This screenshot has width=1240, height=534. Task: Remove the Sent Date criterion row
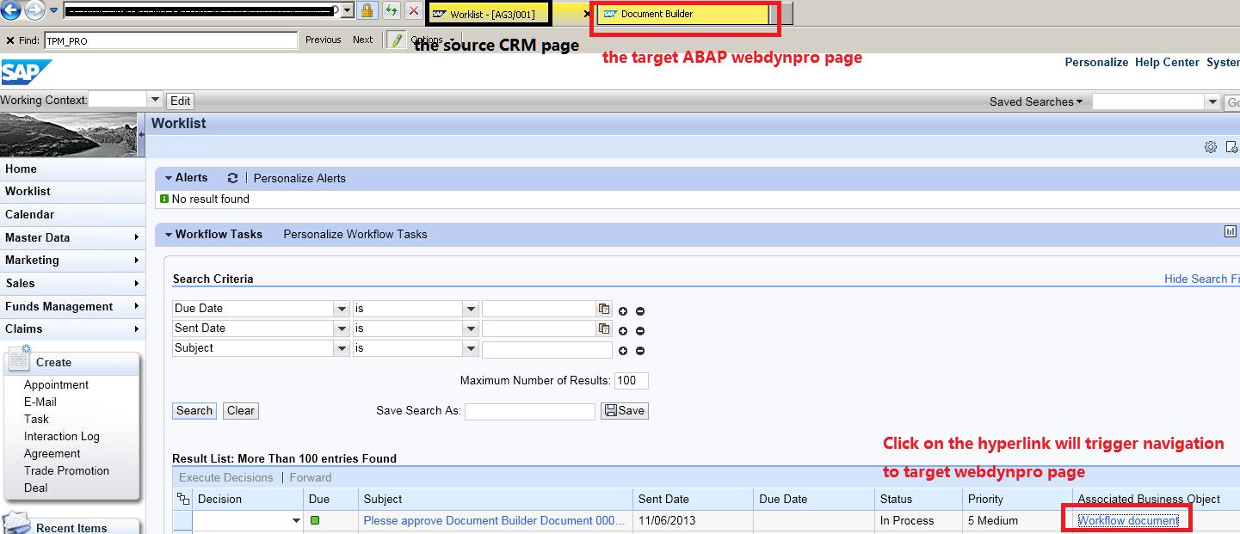point(640,331)
